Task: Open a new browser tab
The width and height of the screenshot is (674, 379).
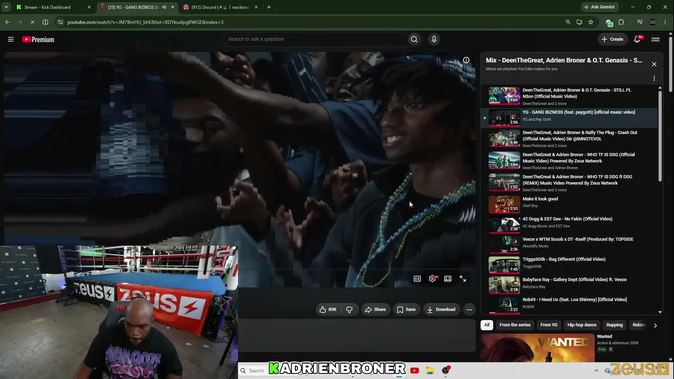Action: (269, 7)
